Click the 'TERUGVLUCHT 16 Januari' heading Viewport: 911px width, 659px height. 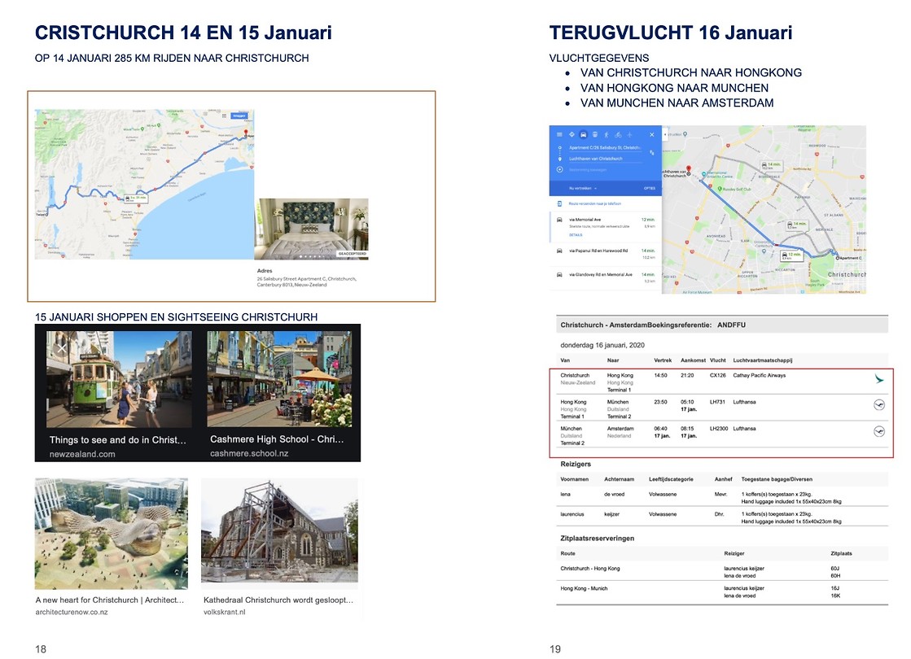pos(671,33)
